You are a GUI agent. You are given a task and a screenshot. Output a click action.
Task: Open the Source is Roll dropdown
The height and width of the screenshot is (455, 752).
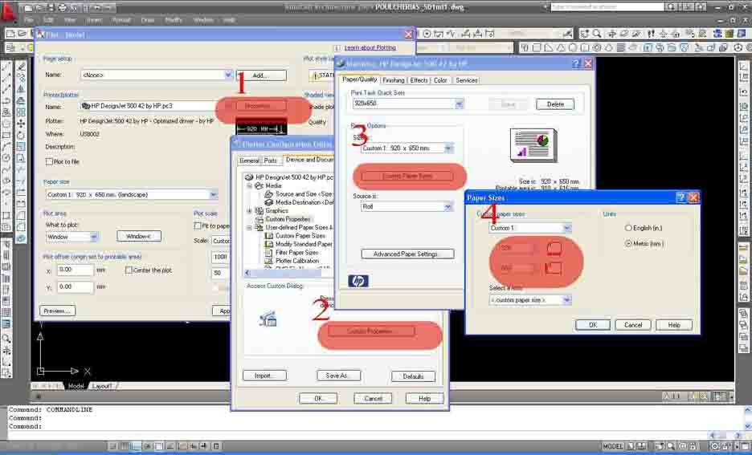[448, 206]
